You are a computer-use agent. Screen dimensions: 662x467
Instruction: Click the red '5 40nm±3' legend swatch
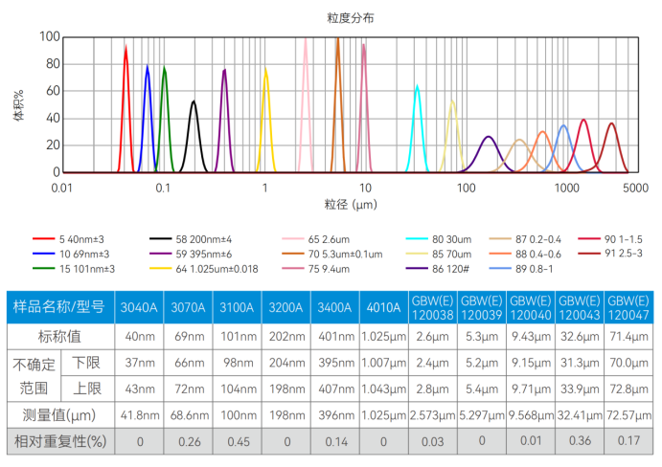42,238
